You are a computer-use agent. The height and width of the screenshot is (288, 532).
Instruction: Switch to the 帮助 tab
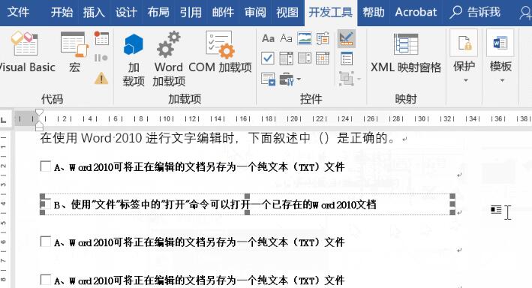click(x=373, y=12)
